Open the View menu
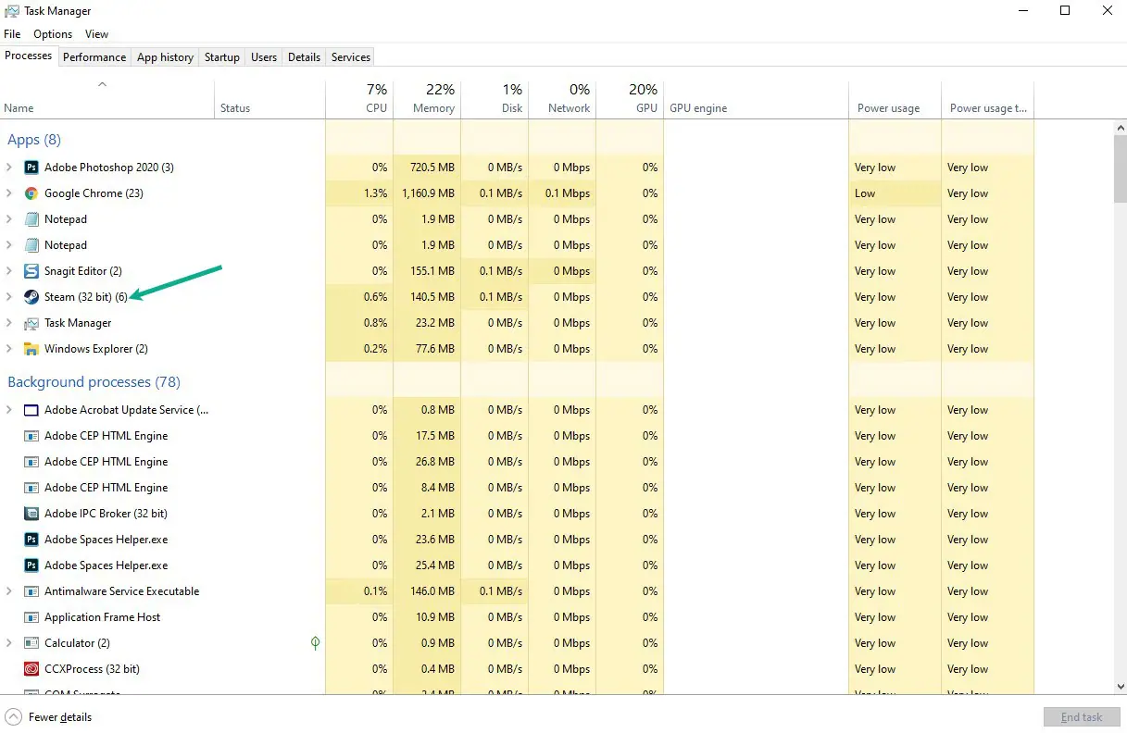The height and width of the screenshot is (733, 1127). (97, 34)
